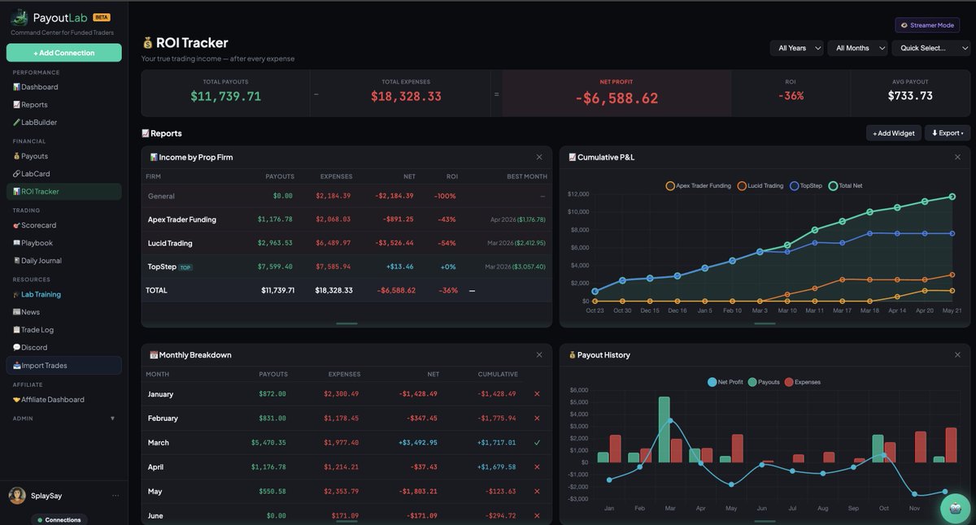
Task: Delete the January row with red X
Action: [x=537, y=394]
